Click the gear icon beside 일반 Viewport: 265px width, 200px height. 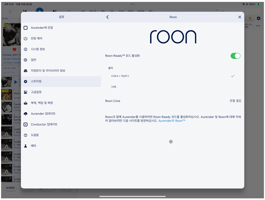click(26, 60)
